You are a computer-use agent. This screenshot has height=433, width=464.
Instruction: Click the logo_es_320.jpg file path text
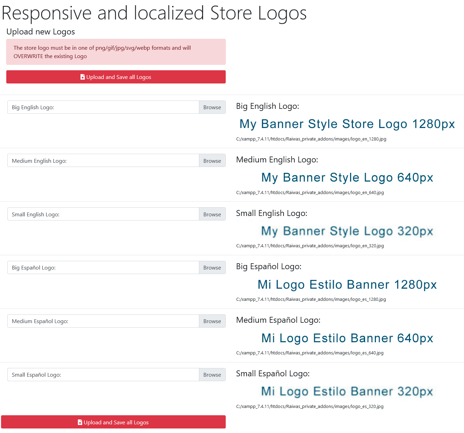click(310, 407)
